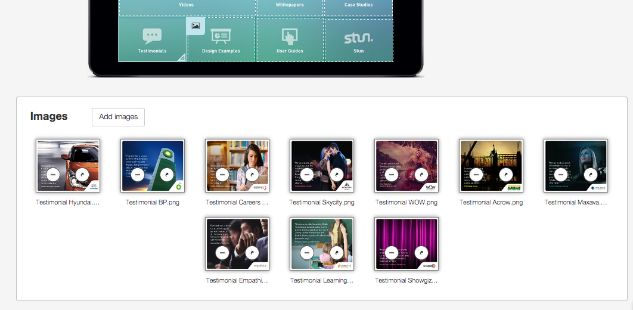The height and width of the screenshot is (310, 633).
Task: Remove Testimonial Acrow.png via minus icon
Action: (476, 175)
